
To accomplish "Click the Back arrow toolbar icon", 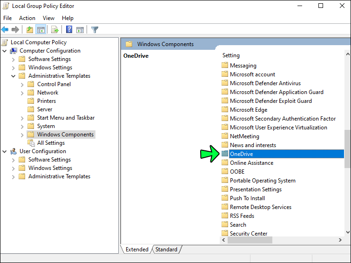I will pos(5,29).
